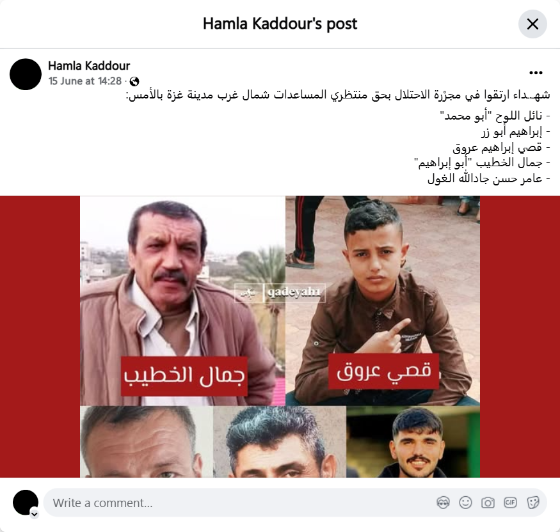Open the photo labeled قصي عروق

(383, 301)
